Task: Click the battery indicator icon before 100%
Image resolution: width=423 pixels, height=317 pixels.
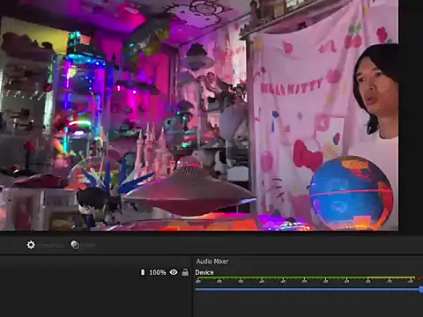Action: [x=143, y=272]
